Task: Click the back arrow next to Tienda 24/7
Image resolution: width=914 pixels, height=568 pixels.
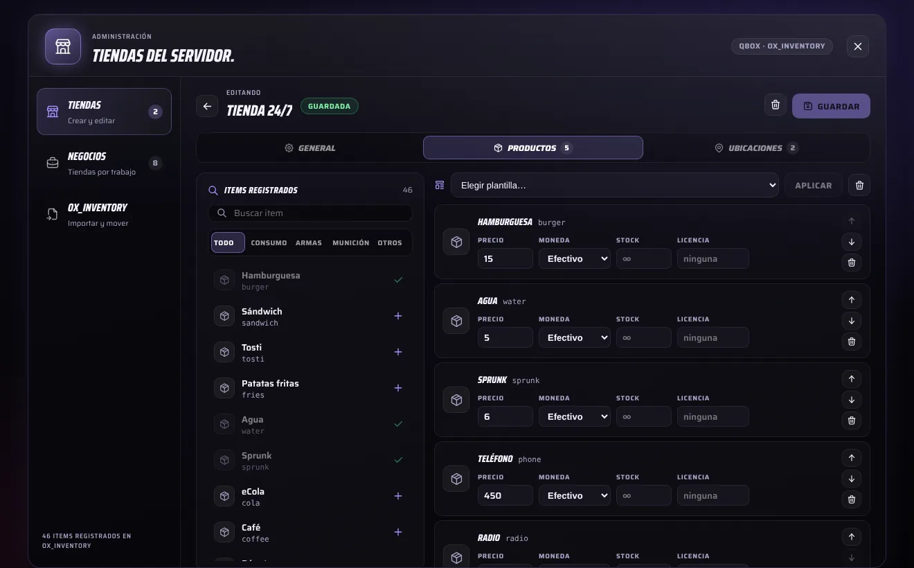Action: click(207, 107)
